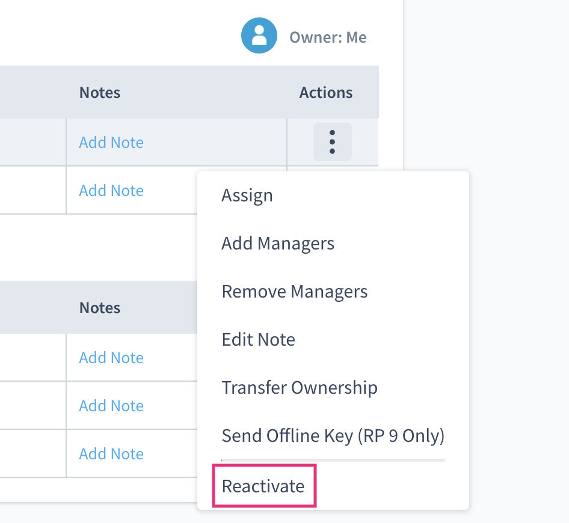The width and height of the screenshot is (569, 523).
Task: Click the Actions column header
Action: coord(326,93)
